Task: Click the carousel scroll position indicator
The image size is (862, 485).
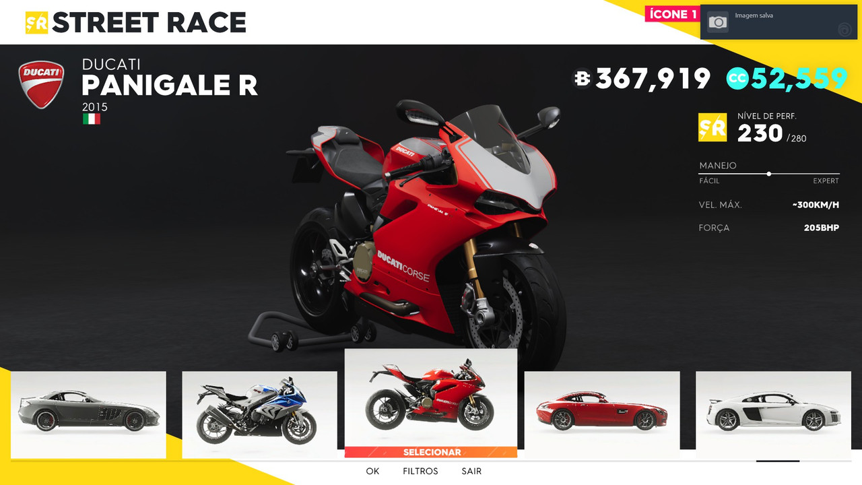Action: [778, 461]
